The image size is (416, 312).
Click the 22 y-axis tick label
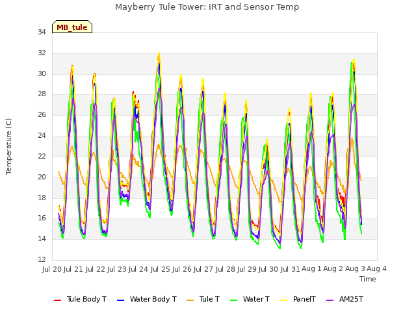click(42, 156)
